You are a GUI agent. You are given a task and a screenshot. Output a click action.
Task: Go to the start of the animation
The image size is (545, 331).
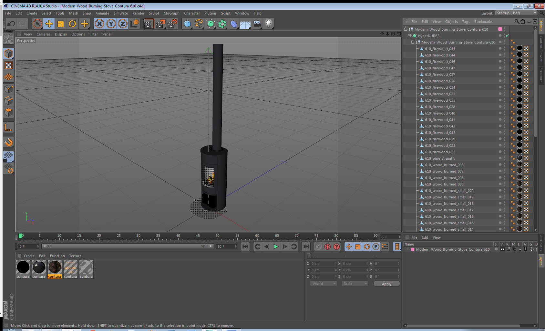click(x=245, y=247)
